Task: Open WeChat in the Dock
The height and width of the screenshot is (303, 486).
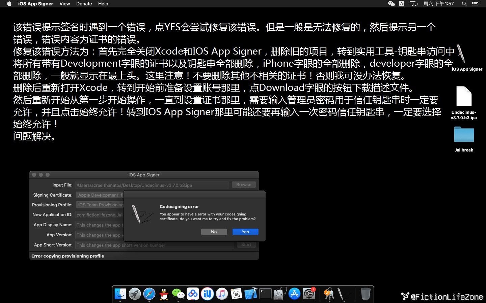Action: pos(178,294)
